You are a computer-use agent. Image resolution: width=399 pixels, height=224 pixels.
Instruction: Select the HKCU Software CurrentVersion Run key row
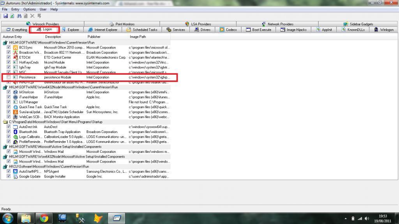pyautogui.click(x=86, y=166)
